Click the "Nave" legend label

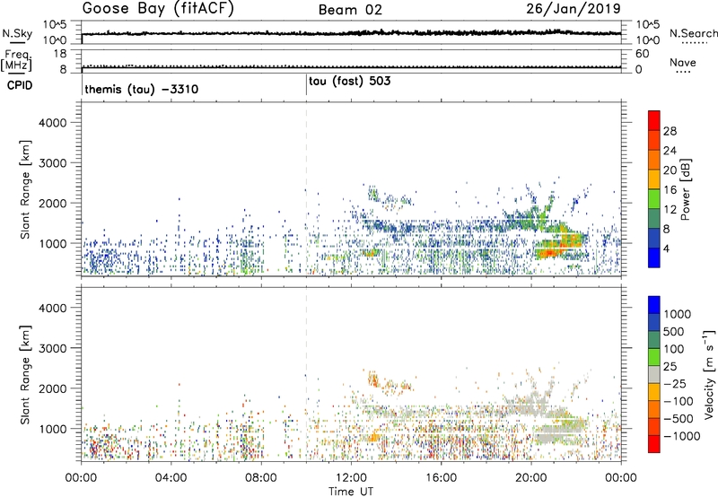pyautogui.click(x=683, y=62)
